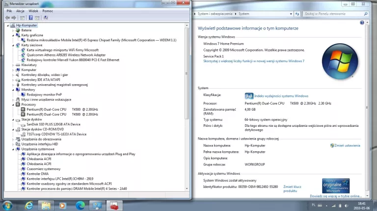Expand the Baterie device category
Screen dimensions: 377x211
[x=14, y=30]
